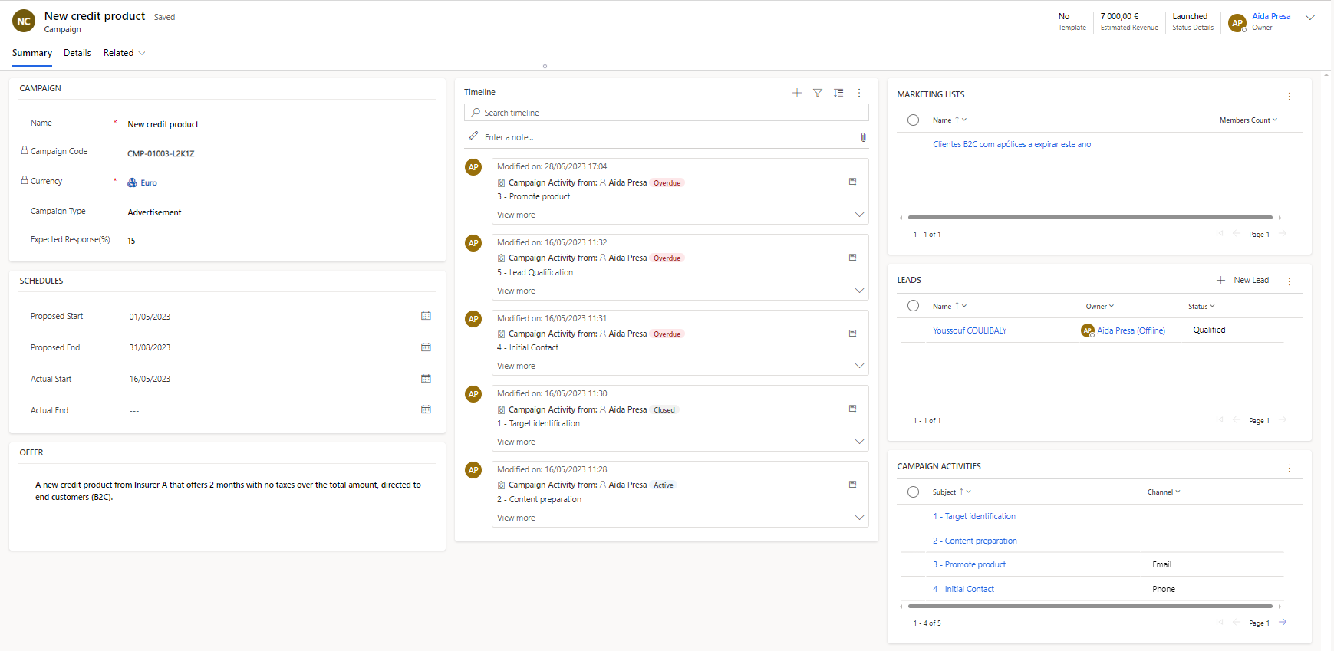The height and width of the screenshot is (651, 1334).
Task: Open the Actual End calendar picker
Action: click(426, 409)
